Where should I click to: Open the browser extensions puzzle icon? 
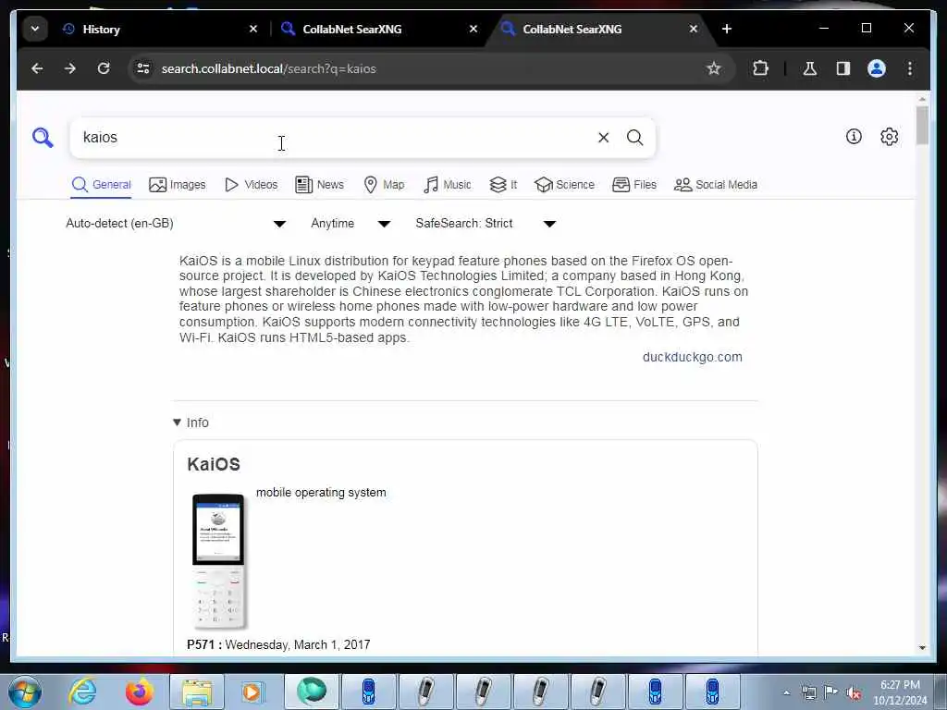[x=760, y=68]
